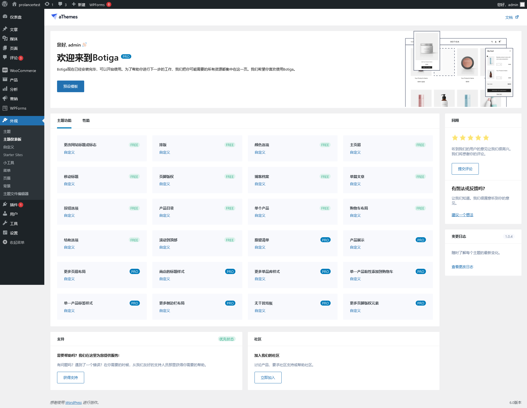Click the 产品 products icon in sidebar

click(5, 79)
